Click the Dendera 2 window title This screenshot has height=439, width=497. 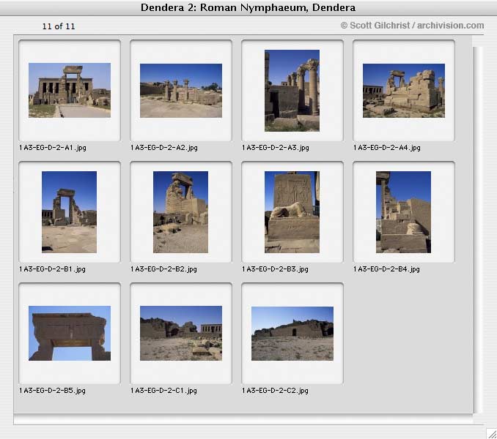pyautogui.click(x=248, y=7)
